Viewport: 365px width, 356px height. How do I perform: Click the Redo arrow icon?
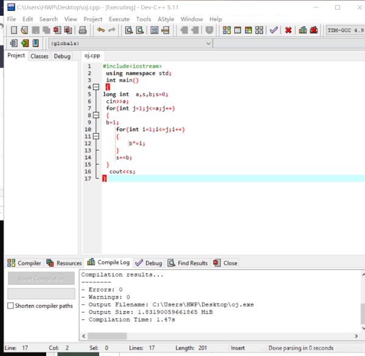click(112, 30)
